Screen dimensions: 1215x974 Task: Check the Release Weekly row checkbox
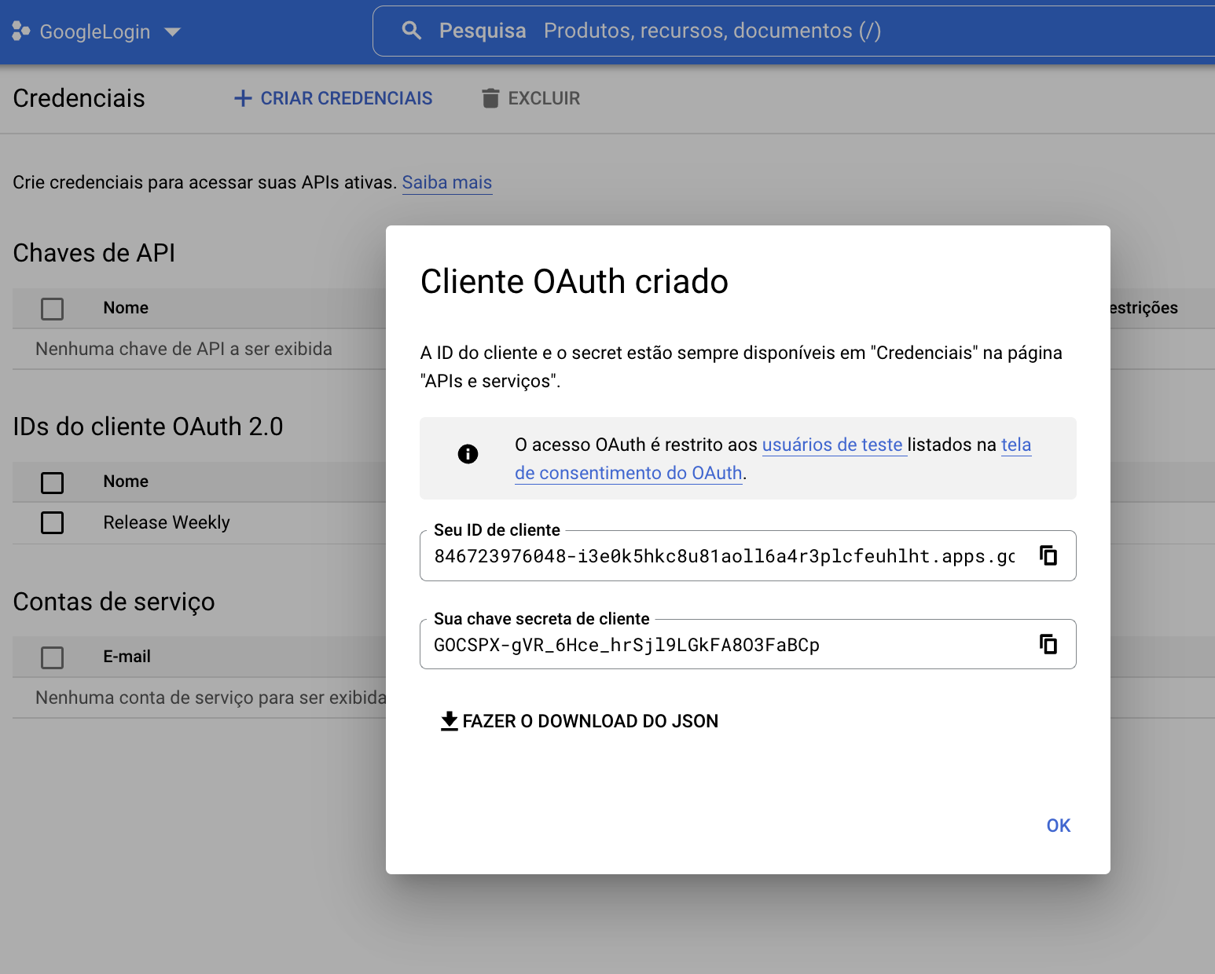[x=52, y=522]
